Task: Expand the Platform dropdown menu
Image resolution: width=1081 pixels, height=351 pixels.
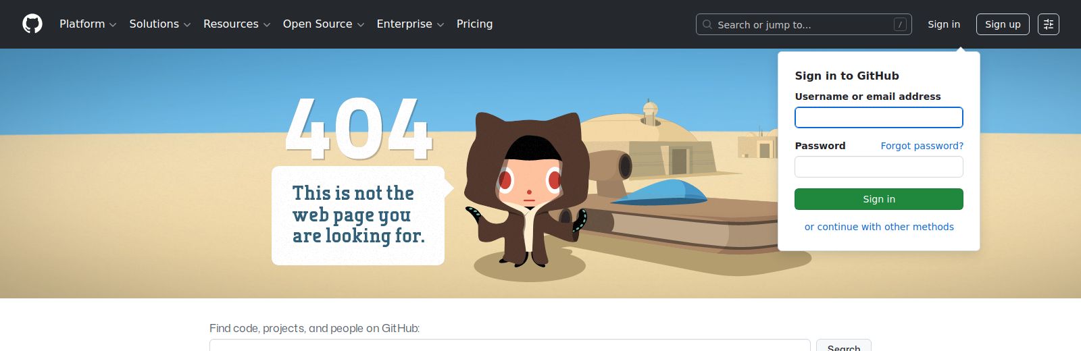Action: [88, 24]
